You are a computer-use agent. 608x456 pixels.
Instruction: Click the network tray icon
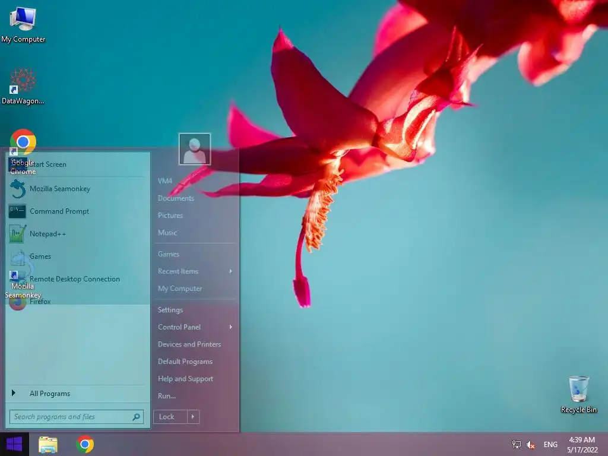click(516, 445)
